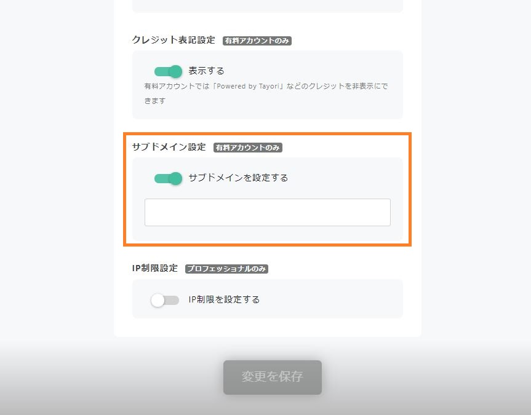Screen dimensions: 531x415
Task: Click the サブドメイン設定 heading
Action: 169,147
